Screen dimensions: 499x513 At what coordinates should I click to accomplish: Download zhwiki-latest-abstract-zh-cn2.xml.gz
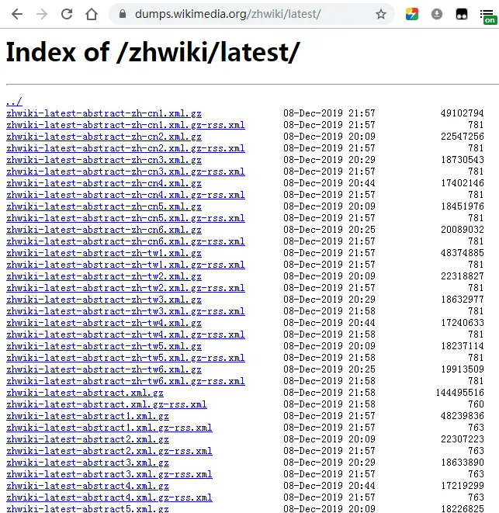(x=104, y=137)
